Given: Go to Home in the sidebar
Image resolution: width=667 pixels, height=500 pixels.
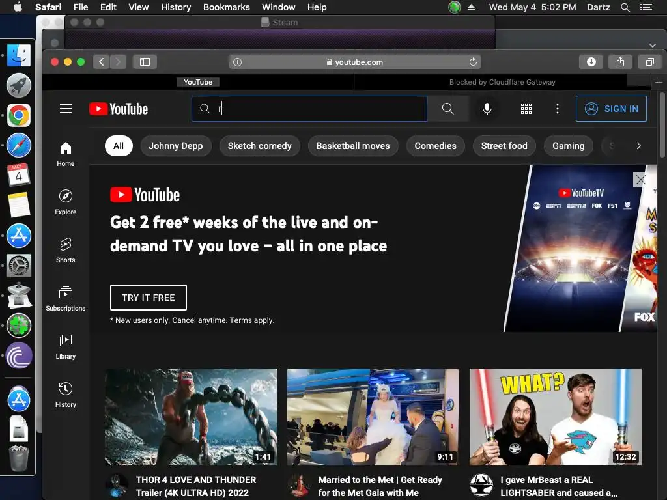Looking at the screenshot, I should pos(66,154).
